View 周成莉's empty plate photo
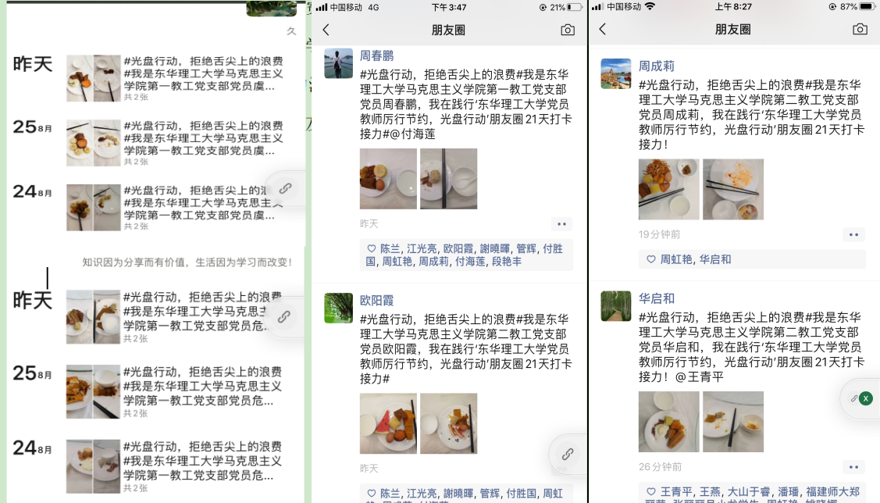The image size is (880, 503). coord(733,189)
